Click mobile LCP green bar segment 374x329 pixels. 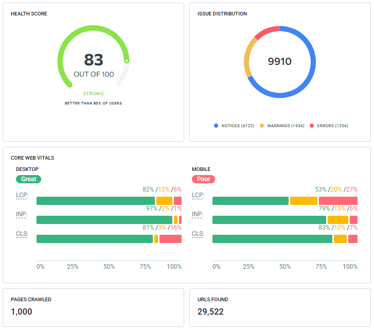251,201
